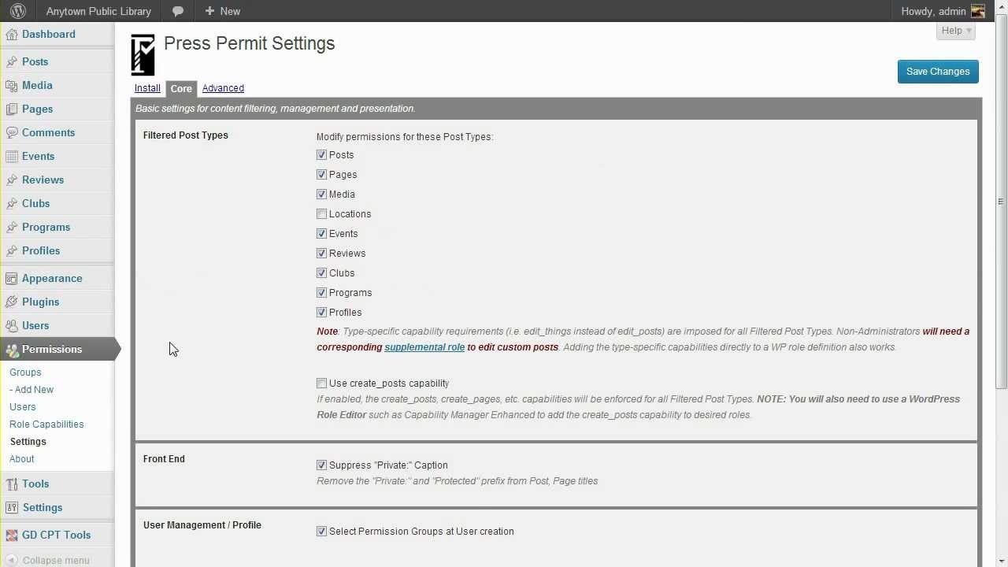Screen dimensions: 1008x567
Task: Click the GD CPT Tools icon
Action: tap(12, 535)
